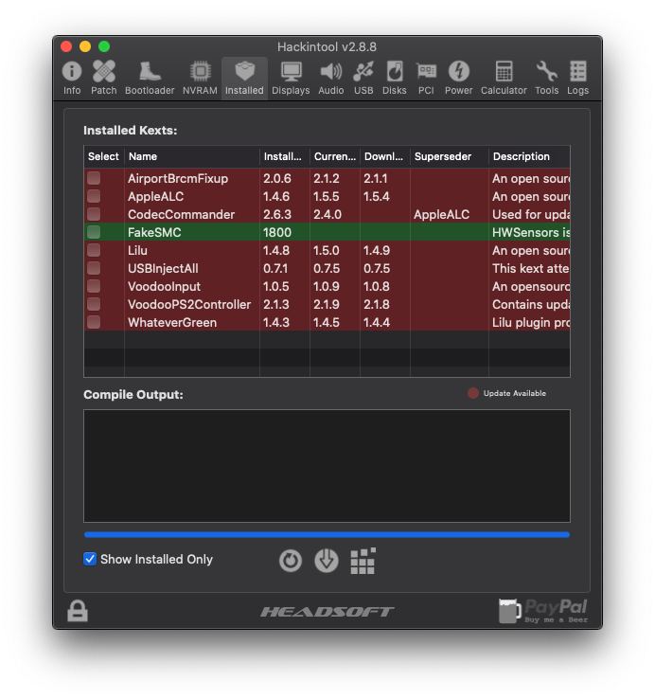Click the download kexts arrow icon
Screen dimensions: 655x699
[327, 561]
